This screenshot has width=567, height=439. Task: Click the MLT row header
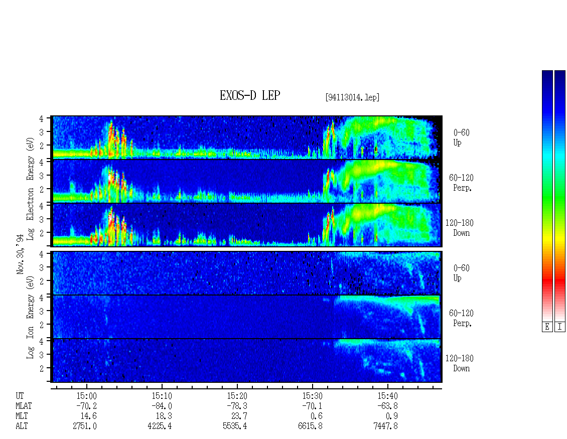coord(22,416)
